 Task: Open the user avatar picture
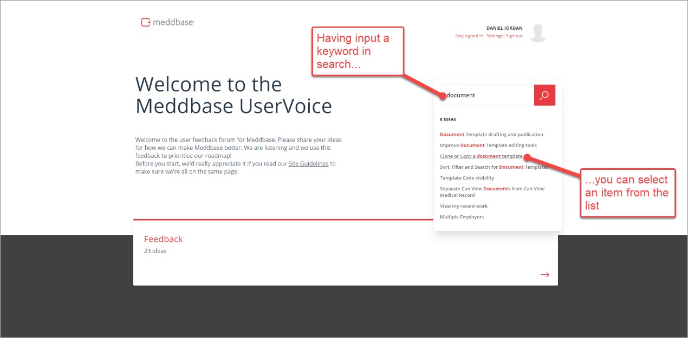pyautogui.click(x=538, y=33)
